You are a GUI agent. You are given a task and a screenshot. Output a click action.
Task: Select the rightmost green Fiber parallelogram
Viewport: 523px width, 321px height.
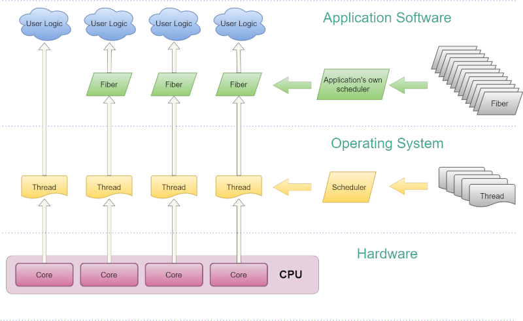(x=239, y=84)
